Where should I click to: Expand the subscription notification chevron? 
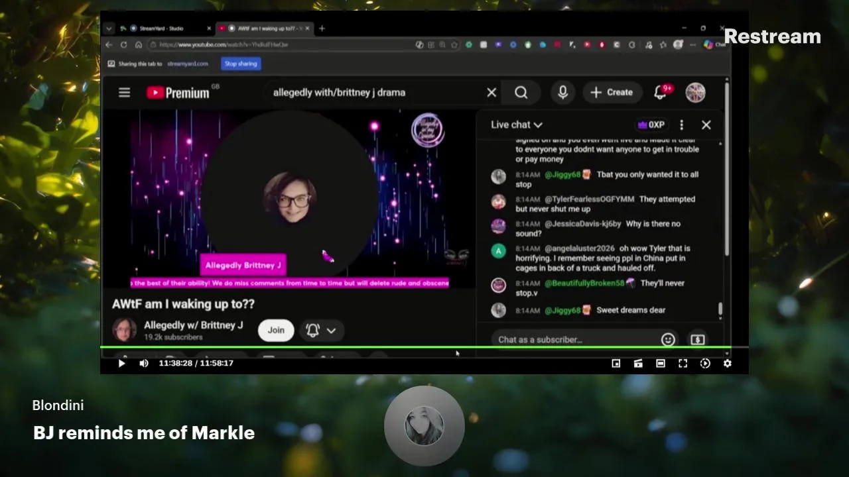(x=331, y=330)
